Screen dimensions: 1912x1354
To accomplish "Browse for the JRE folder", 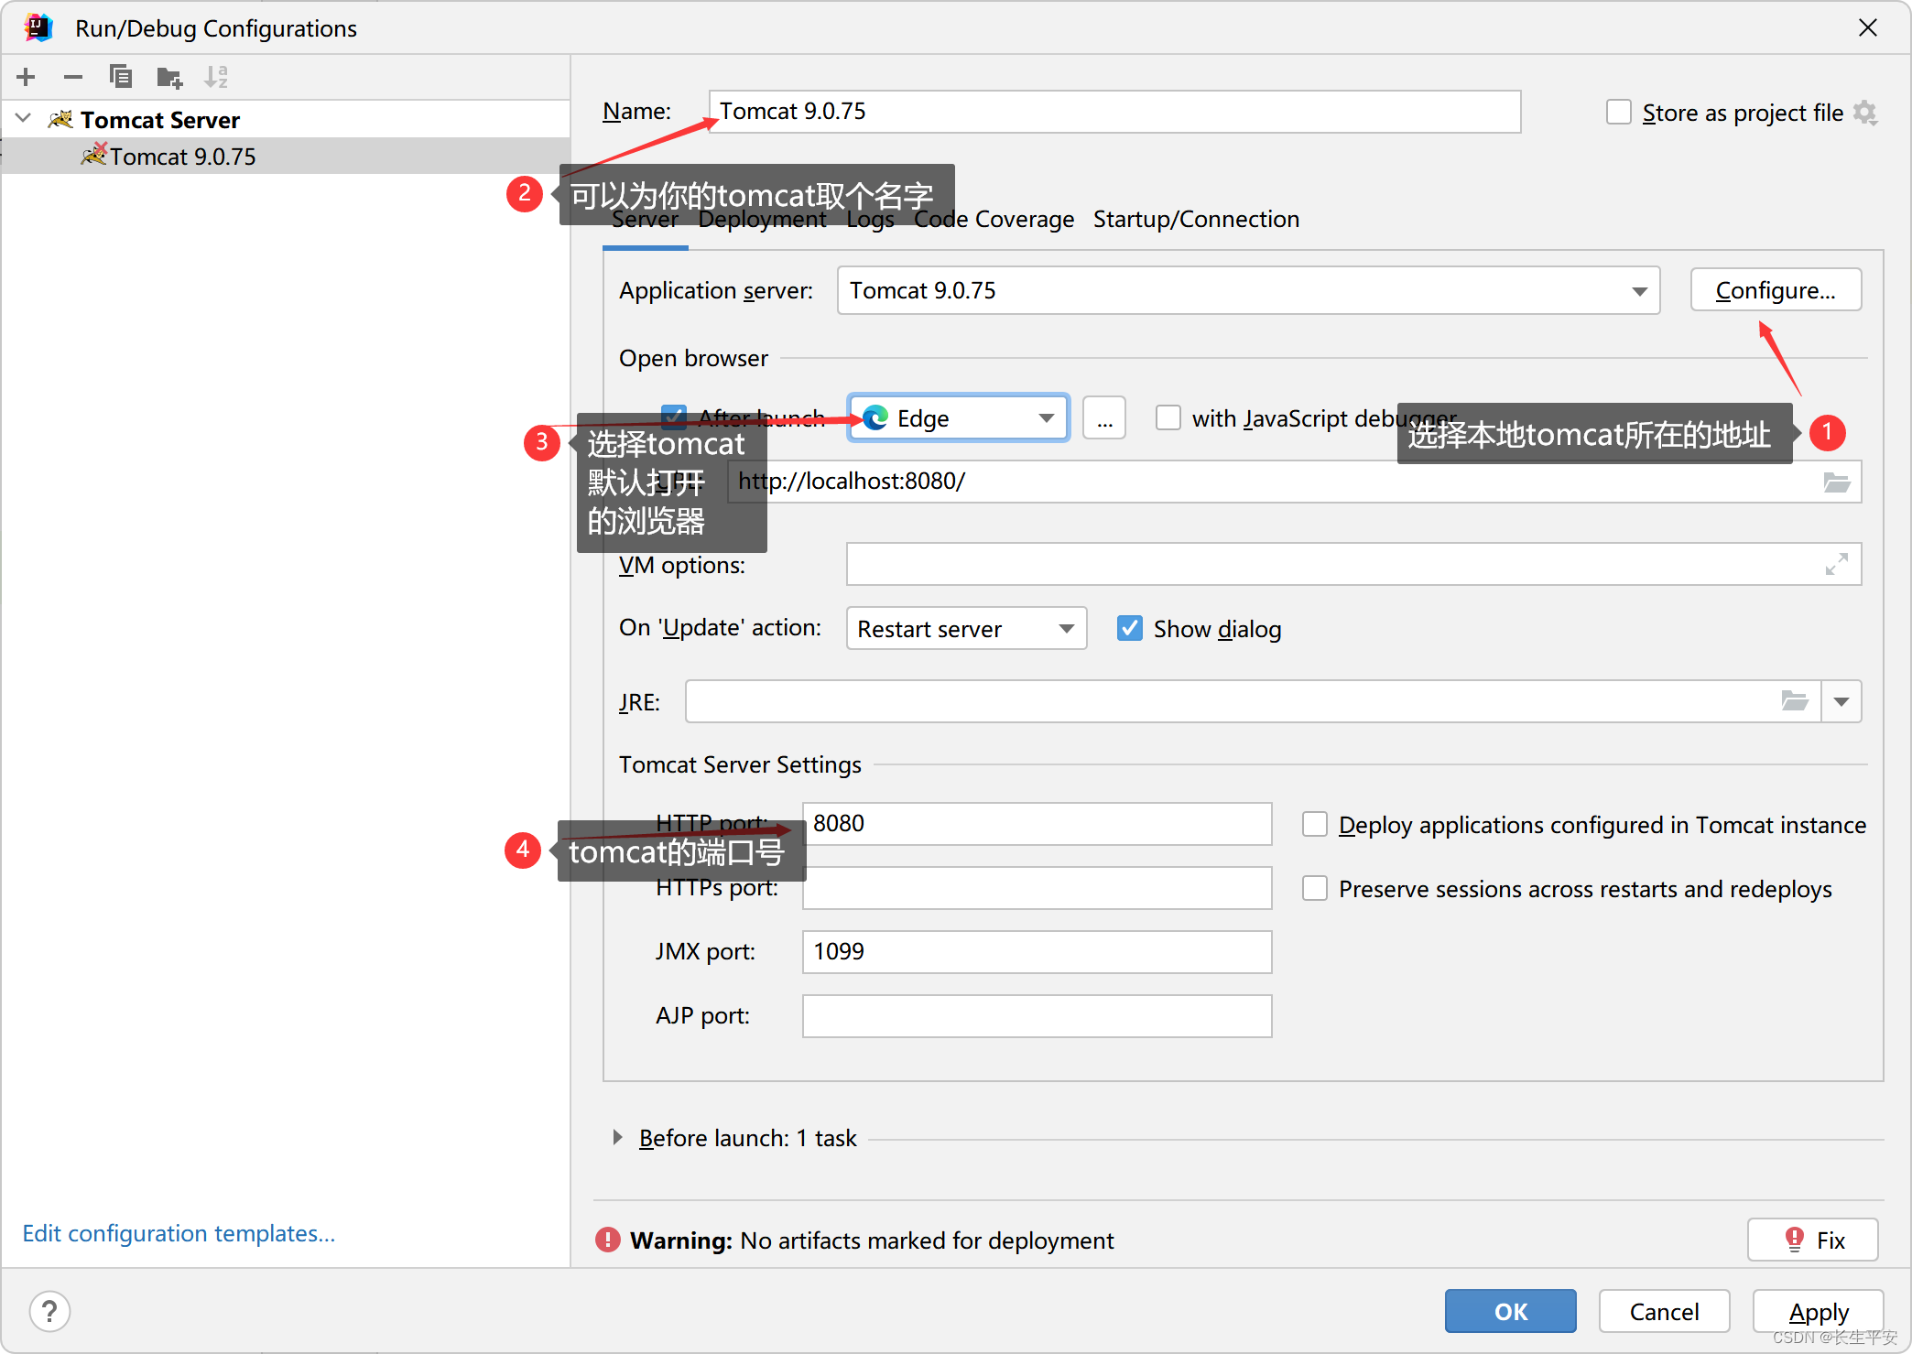I will [x=1795, y=702].
